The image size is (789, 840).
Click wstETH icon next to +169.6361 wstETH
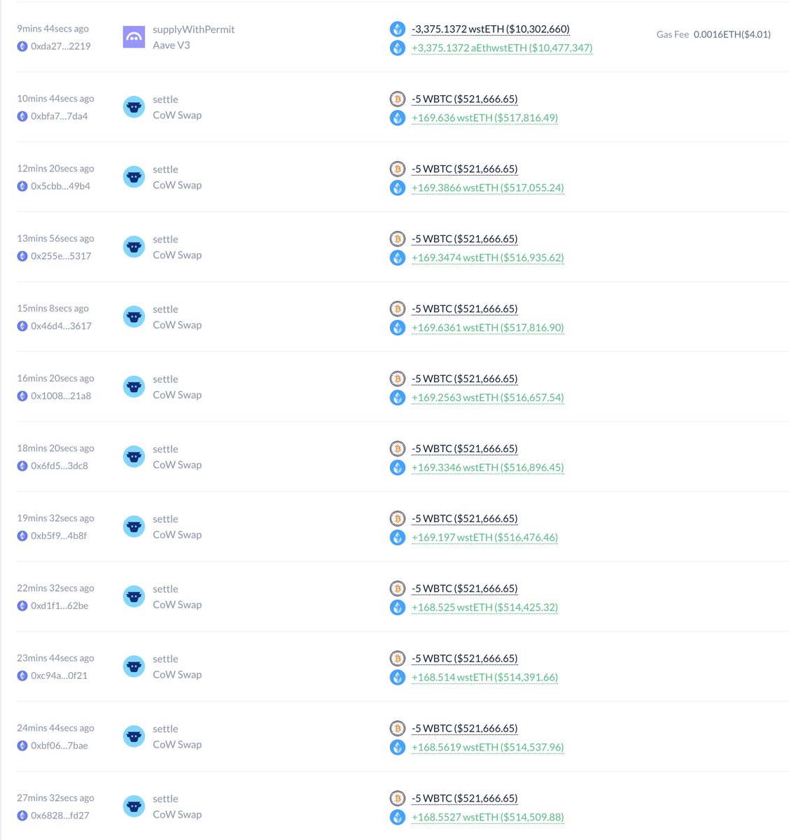coord(398,328)
